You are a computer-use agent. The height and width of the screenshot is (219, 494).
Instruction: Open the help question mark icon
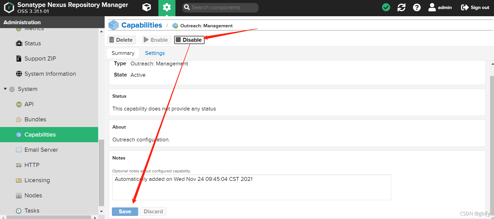416,7
